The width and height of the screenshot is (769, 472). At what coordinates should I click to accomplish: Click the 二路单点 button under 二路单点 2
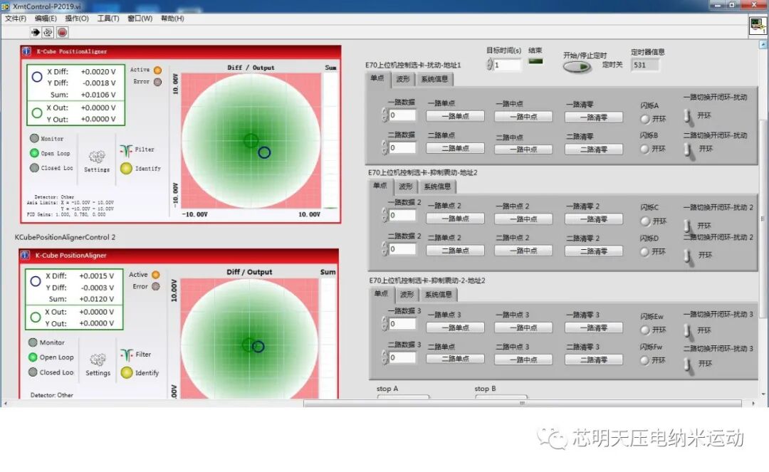tap(455, 251)
